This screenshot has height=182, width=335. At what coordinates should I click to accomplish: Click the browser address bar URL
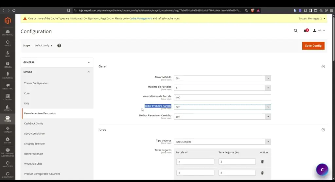160,10
